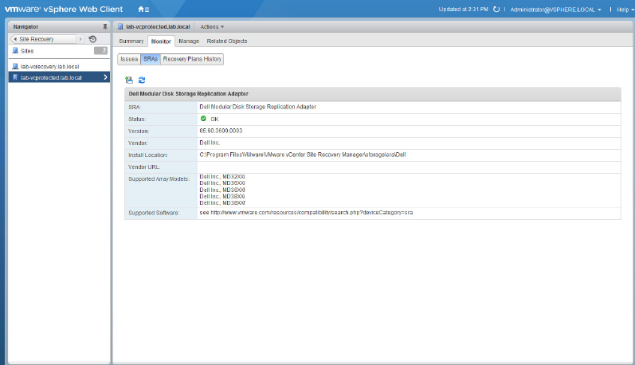Screen dimensions: 635x365
Task: Click the green OK status icon
Action: pyautogui.click(x=203, y=119)
